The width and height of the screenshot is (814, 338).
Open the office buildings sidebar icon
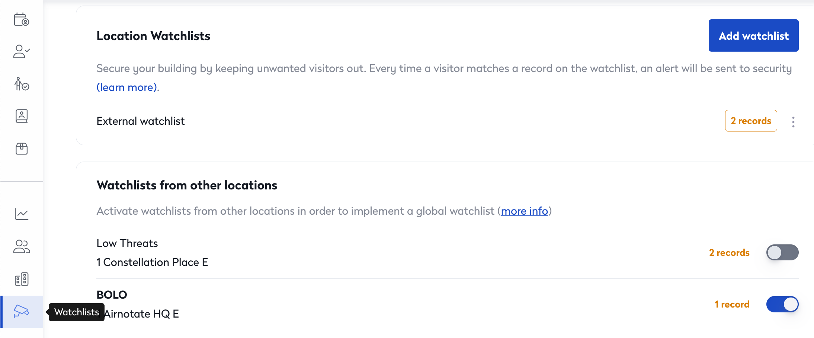coord(21,279)
